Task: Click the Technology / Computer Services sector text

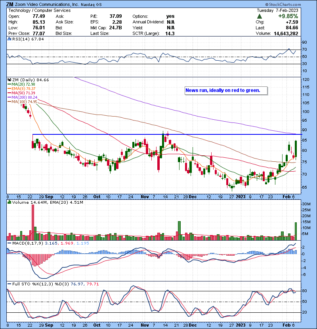Action: coord(40,10)
